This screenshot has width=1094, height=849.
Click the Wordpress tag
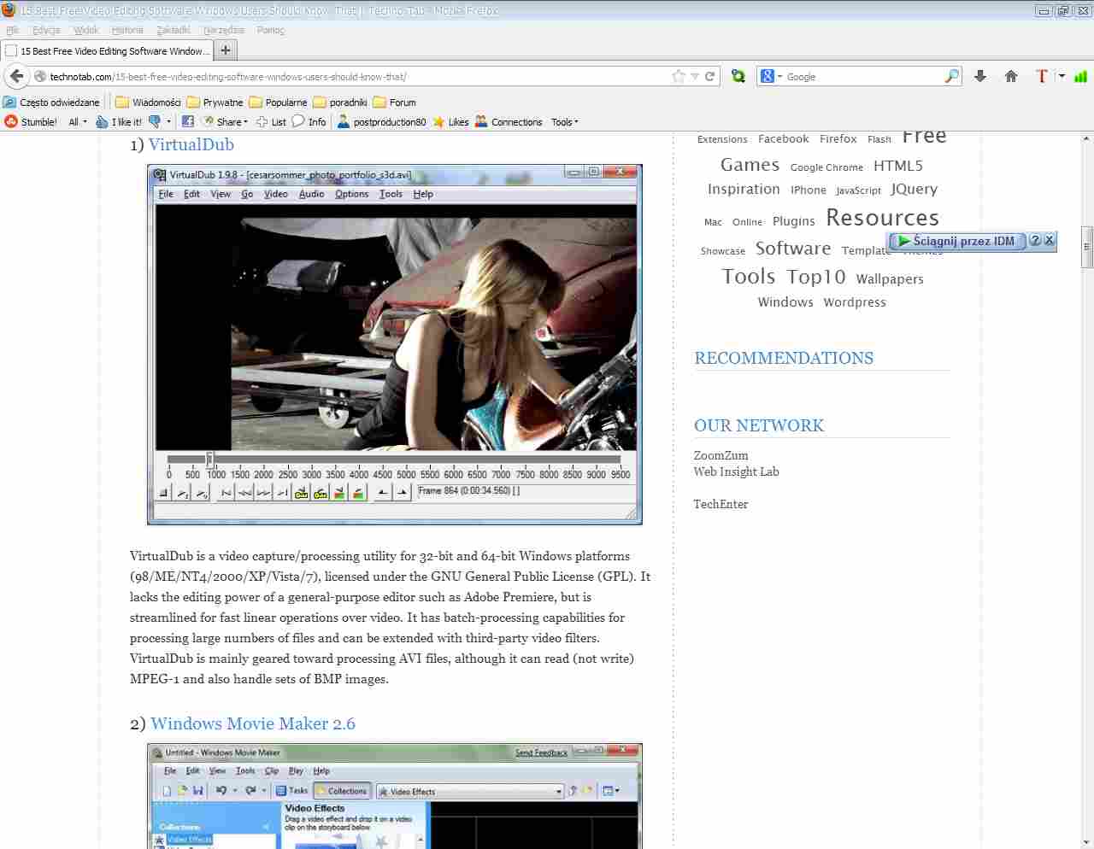tap(855, 302)
